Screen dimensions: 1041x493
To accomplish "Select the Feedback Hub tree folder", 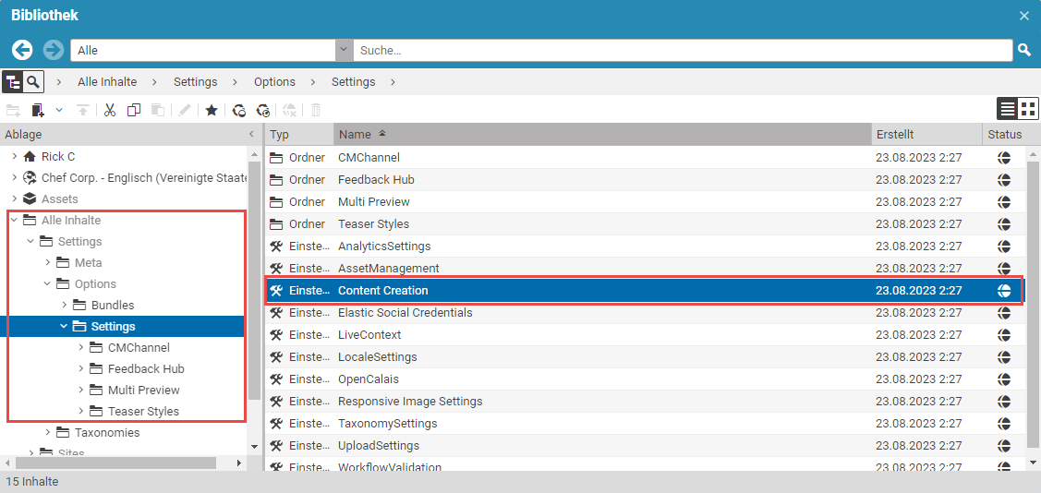I will pos(146,369).
